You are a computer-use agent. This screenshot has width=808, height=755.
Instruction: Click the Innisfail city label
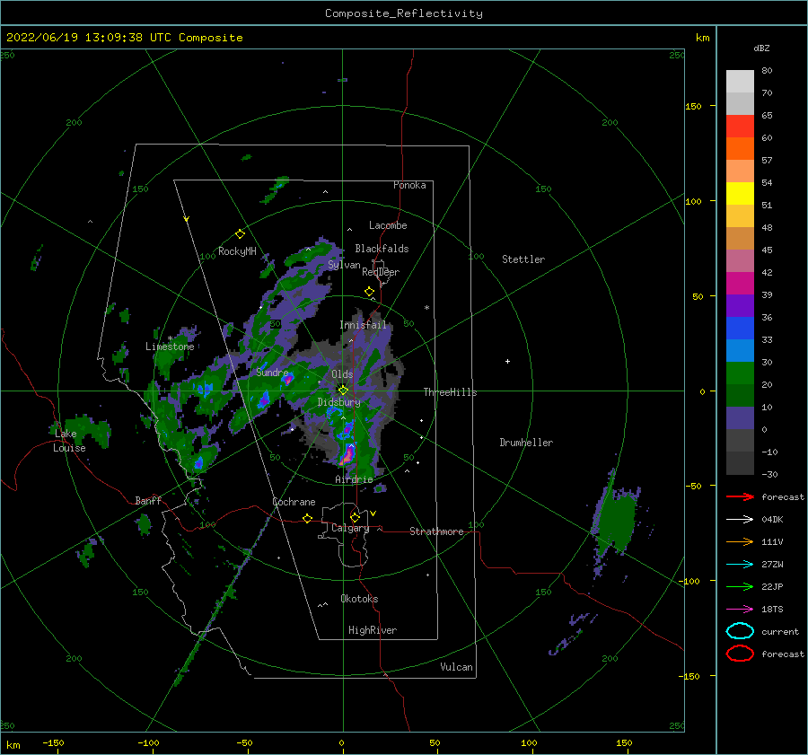coord(363,325)
